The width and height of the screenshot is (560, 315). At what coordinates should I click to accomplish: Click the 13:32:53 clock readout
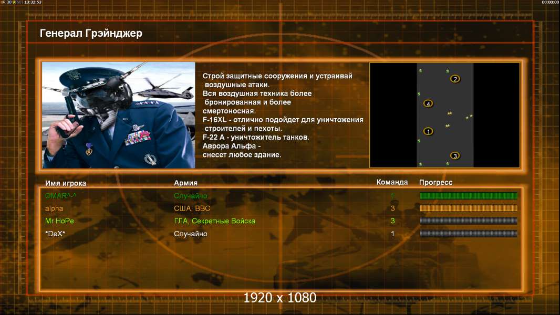coord(33,2)
